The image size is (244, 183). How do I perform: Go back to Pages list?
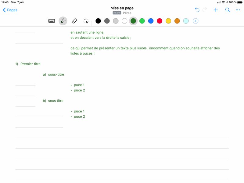[x=10, y=10]
